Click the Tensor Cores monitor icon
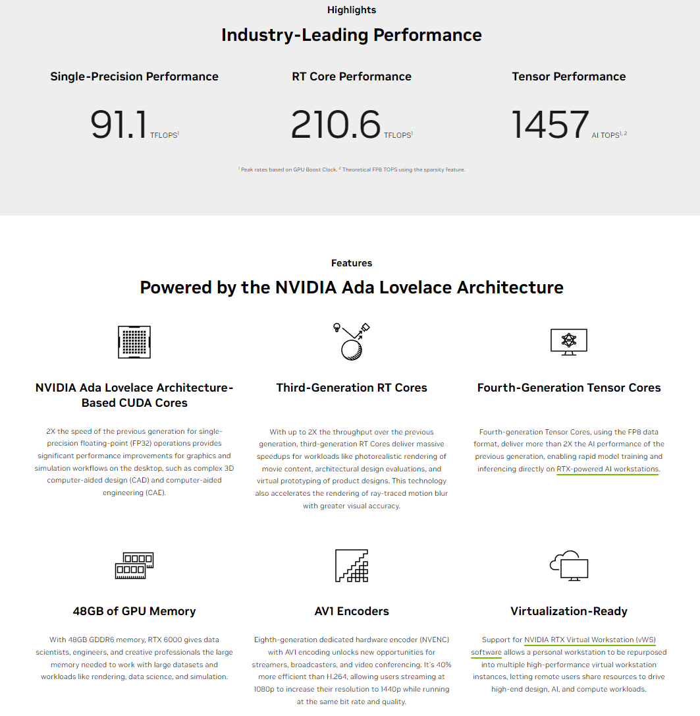 click(x=569, y=342)
